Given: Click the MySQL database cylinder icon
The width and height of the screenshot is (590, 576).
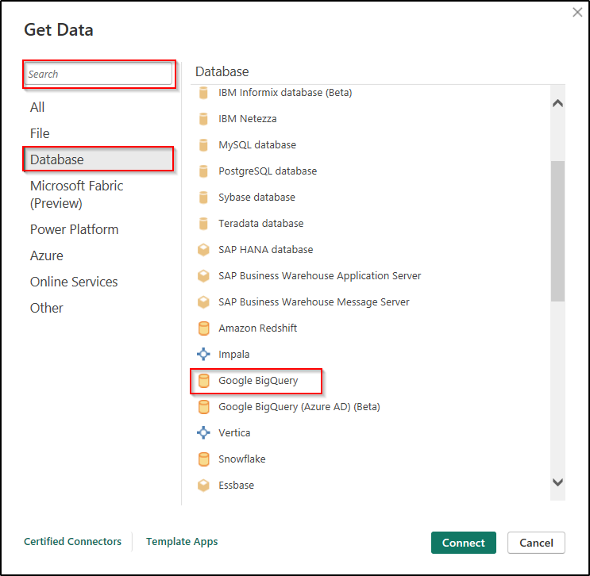Looking at the screenshot, I should click(x=203, y=144).
